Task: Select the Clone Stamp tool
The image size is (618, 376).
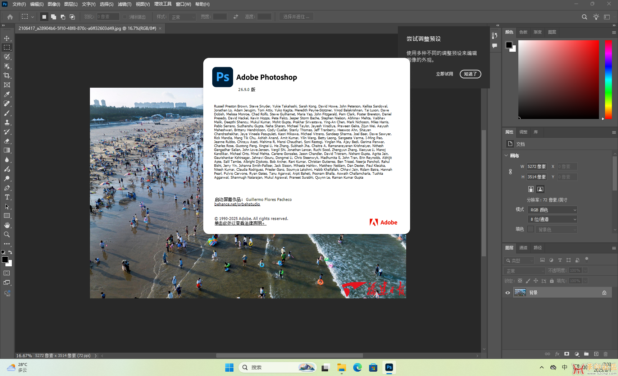Action: click(7, 122)
